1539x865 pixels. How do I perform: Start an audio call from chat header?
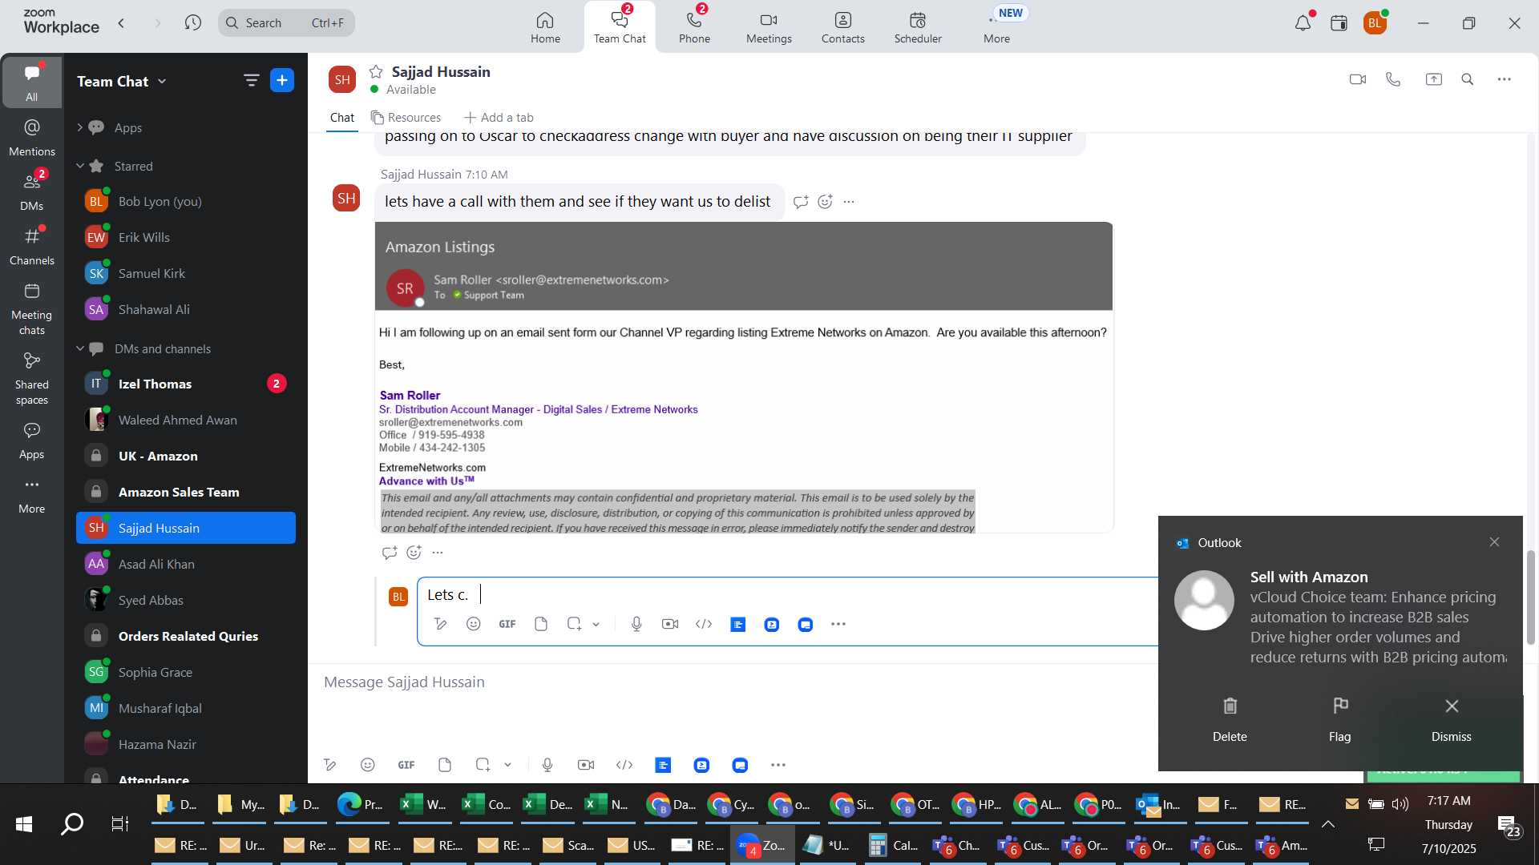[x=1393, y=79]
